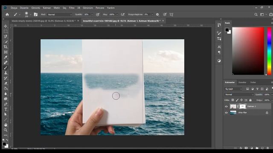
Task: Select the Healing Brush tool
Action: (6, 62)
